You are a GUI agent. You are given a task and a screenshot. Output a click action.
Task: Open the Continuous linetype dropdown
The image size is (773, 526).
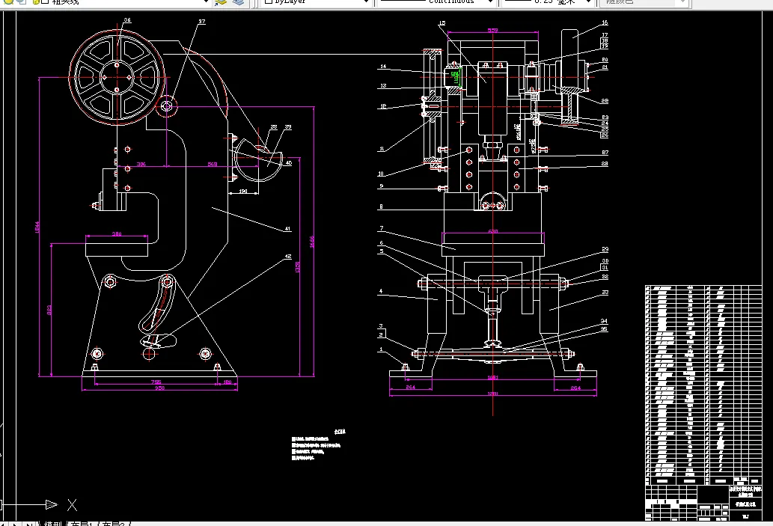click(x=490, y=1)
